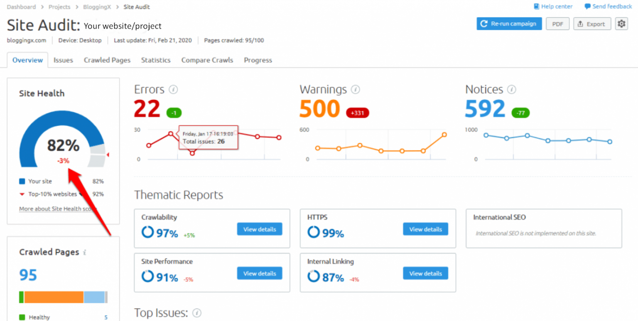Switch to the Compare Crawls tab
Image resolution: width=638 pixels, height=321 pixels.
[207, 60]
